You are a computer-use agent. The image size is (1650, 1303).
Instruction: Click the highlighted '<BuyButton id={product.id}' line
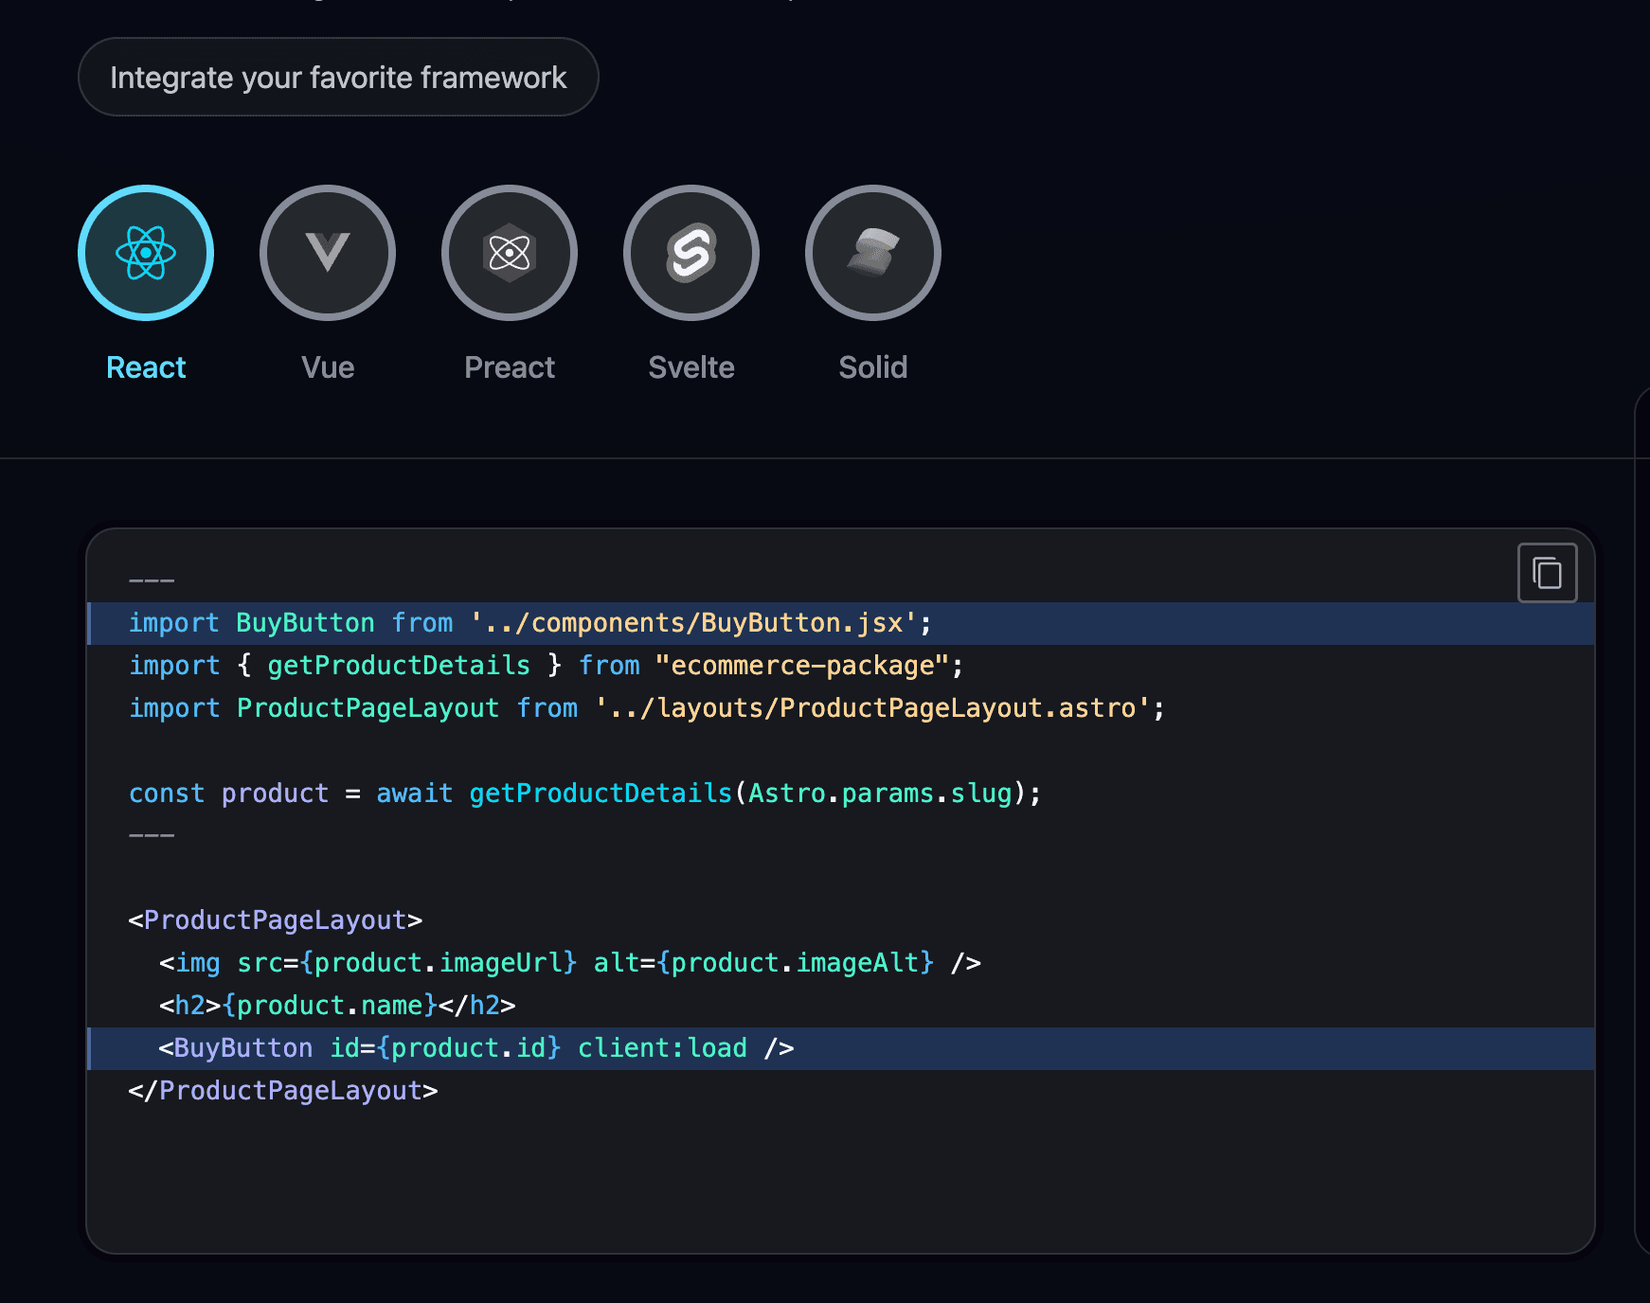click(841, 1048)
